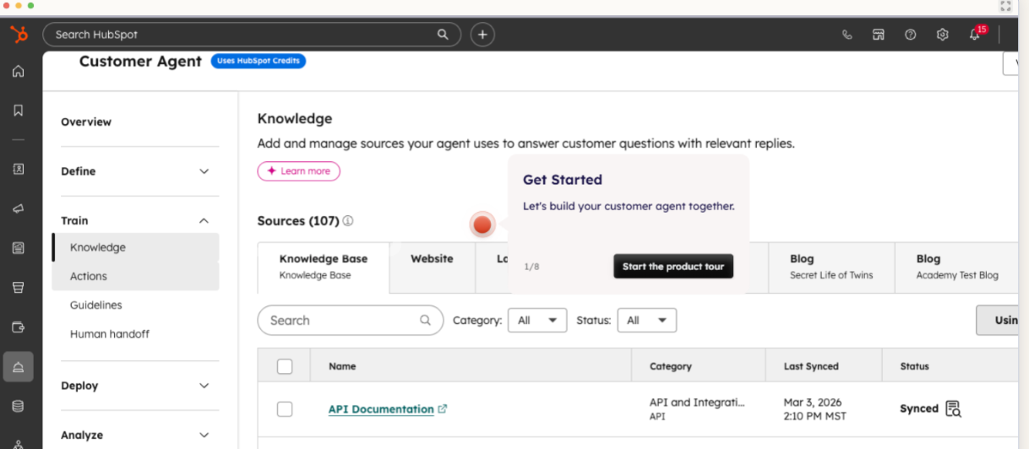The image size is (1029, 449).
Task: Click the Status column header
Action: (x=914, y=366)
